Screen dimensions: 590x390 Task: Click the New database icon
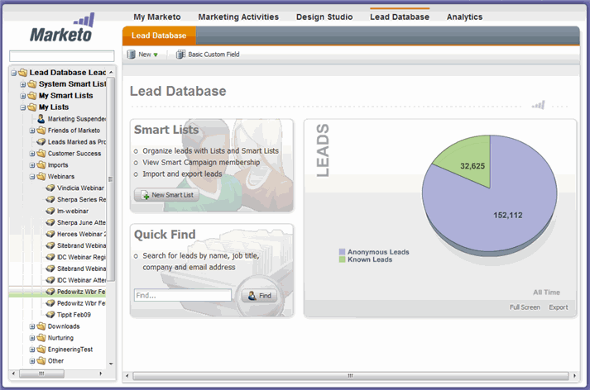[131, 55]
